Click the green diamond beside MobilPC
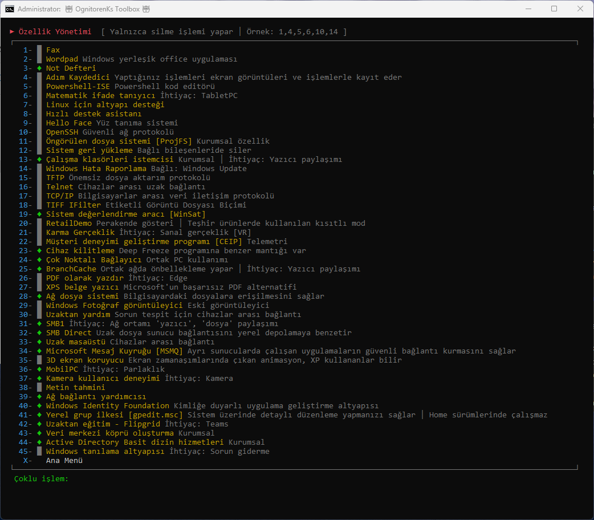 tap(39, 369)
